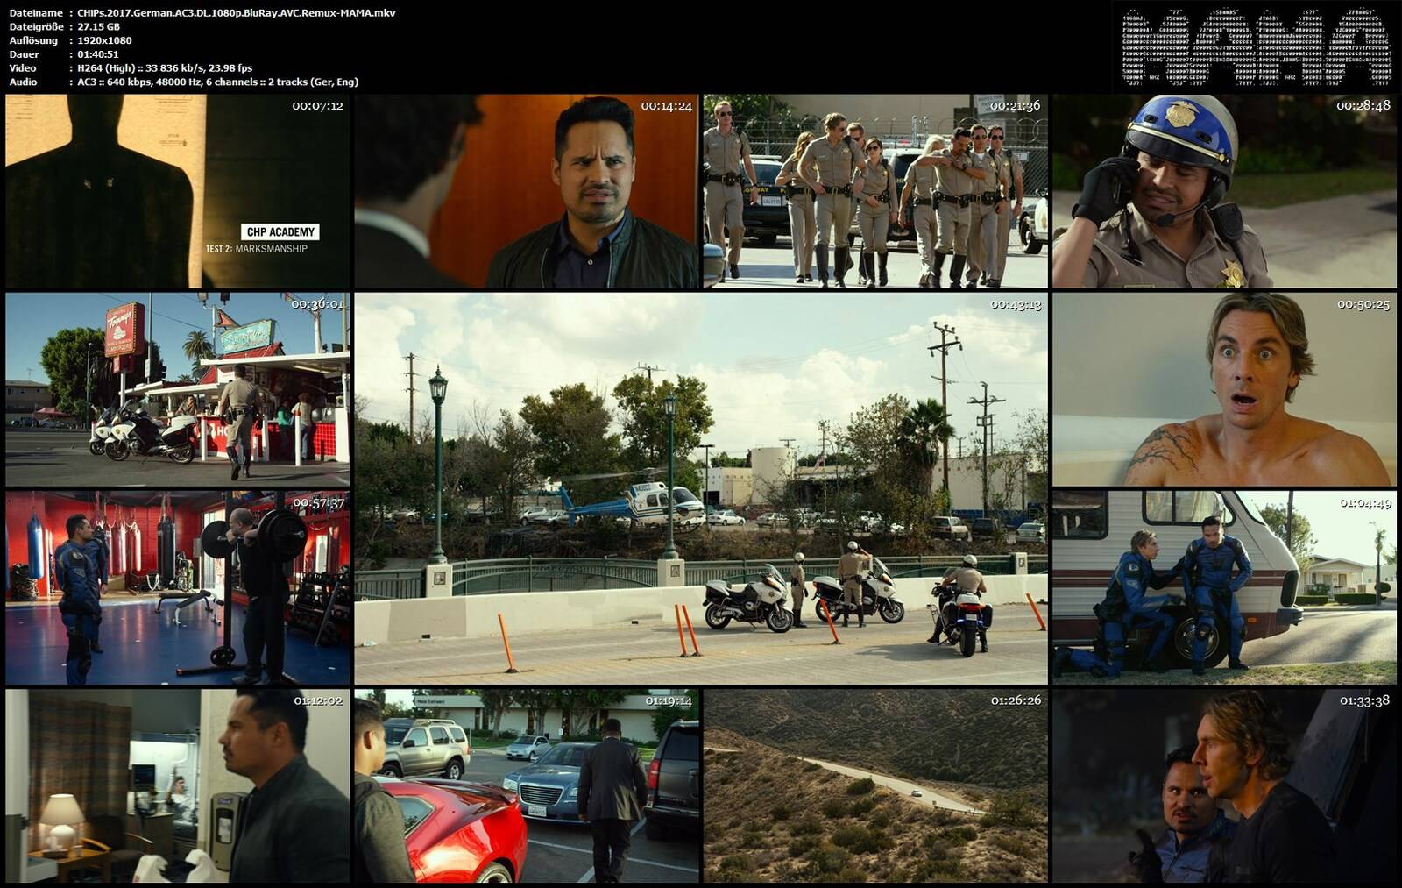Open the hillside road frame at 01:26:26

click(x=875, y=785)
